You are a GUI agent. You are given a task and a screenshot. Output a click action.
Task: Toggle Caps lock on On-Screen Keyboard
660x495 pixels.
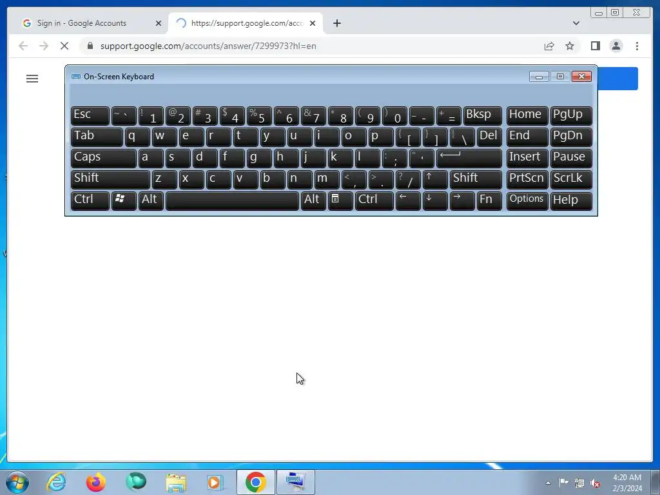coord(103,158)
